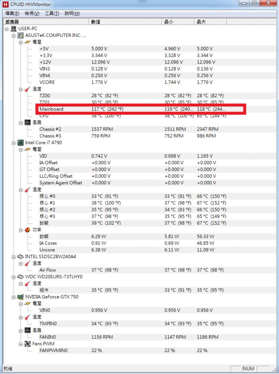
Task: Click the voltage lightning icon under Intel Core i7
Action: tap(28, 149)
